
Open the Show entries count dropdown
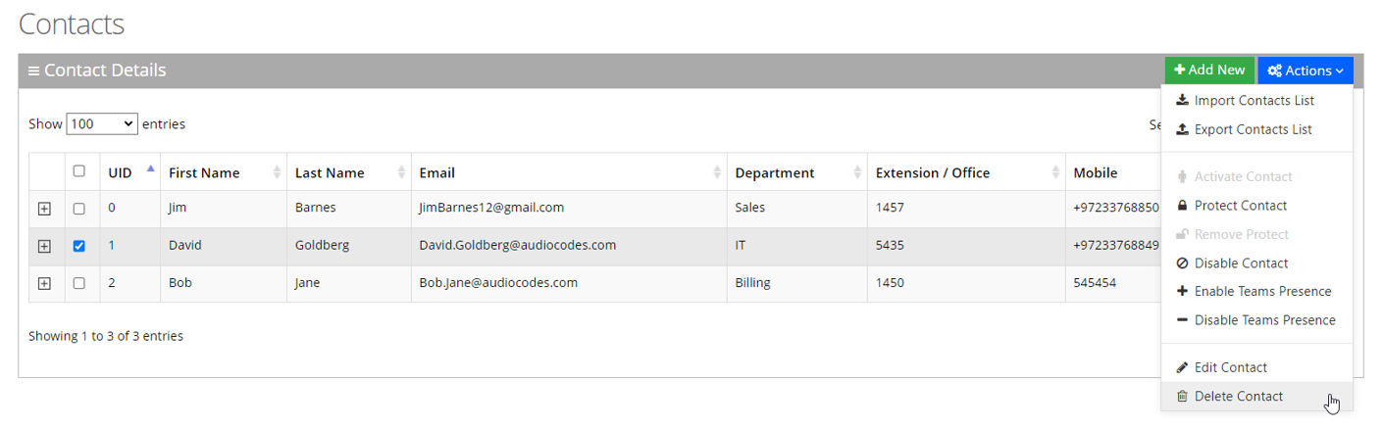click(102, 124)
